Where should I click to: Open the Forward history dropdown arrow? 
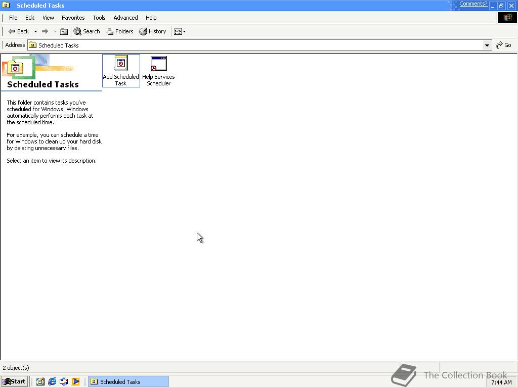point(55,31)
